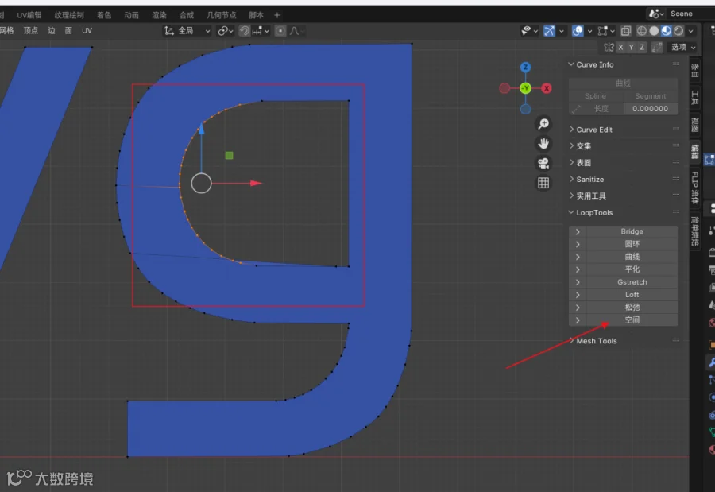
Task: Click the 长度 length value field
Action: click(x=650, y=109)
